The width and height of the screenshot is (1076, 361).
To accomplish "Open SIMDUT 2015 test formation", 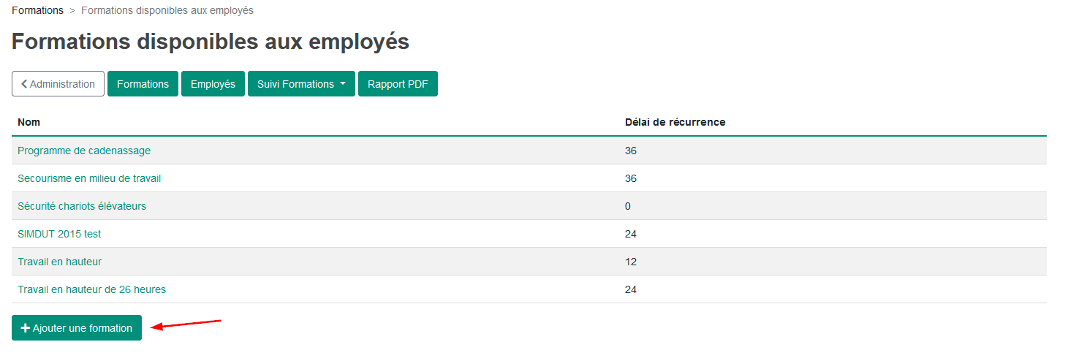I will click(x=59, y=234).
